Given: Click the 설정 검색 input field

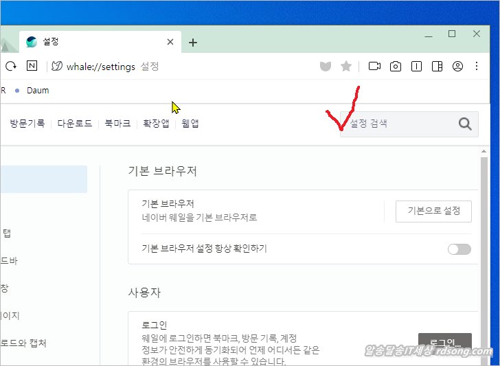Looking at the screenshot, I should pos(398,124).
